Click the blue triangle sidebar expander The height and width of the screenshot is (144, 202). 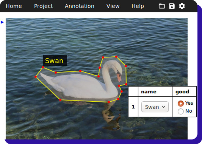coord(2,22)
